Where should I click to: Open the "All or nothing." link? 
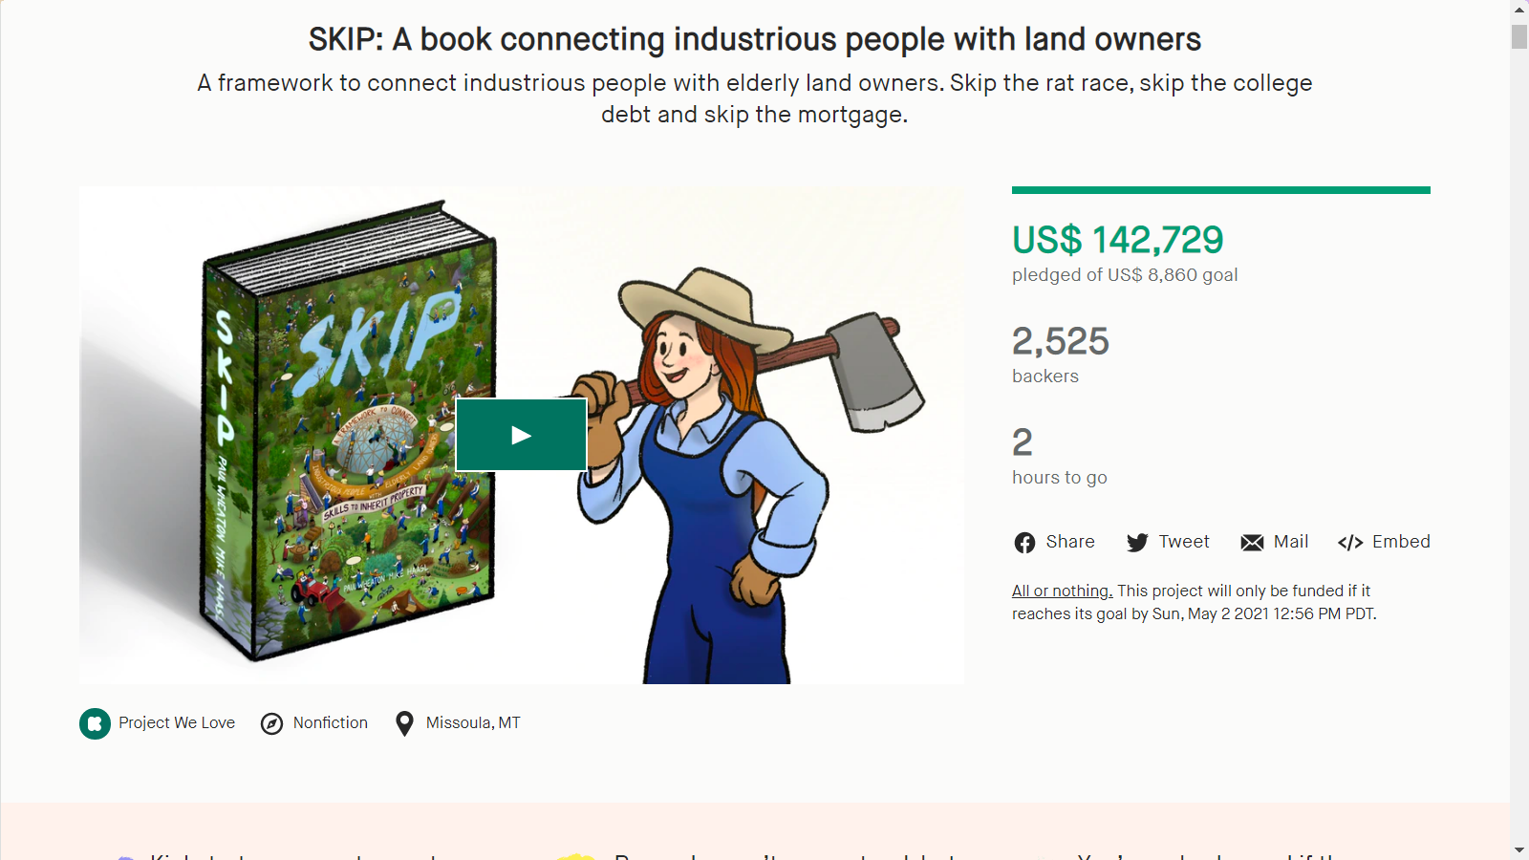(1062, 591)
